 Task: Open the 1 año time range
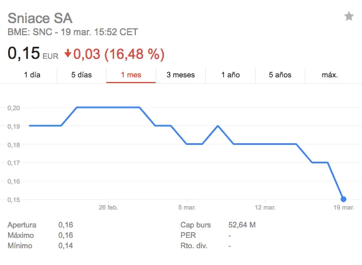(231, 75)
